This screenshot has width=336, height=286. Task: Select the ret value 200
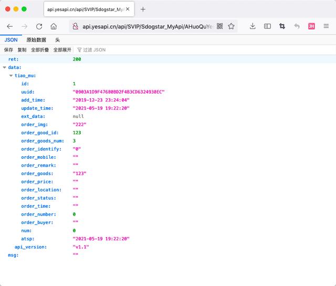(x=77, y=59)
